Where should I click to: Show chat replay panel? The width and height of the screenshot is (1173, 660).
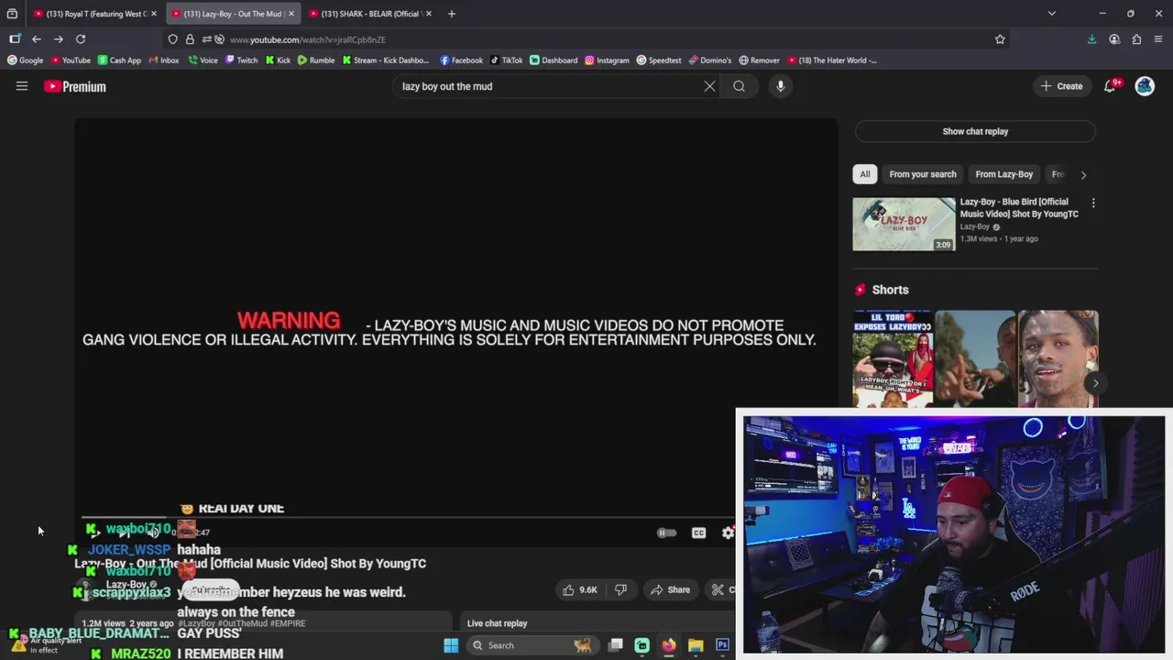[x=975, y=131]
